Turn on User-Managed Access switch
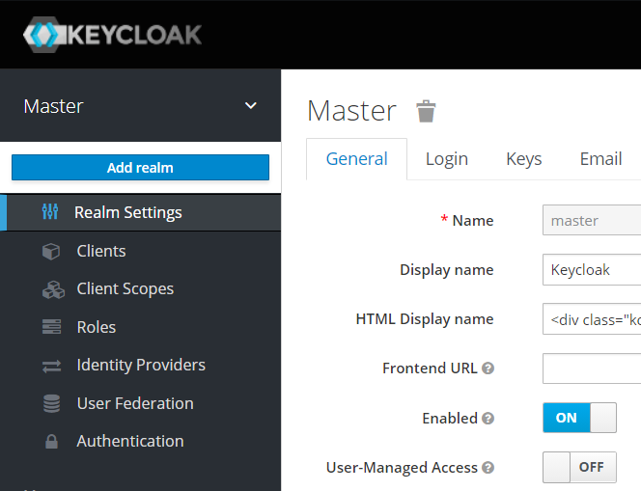Viewport: 641px width, 491px height. 579,467
